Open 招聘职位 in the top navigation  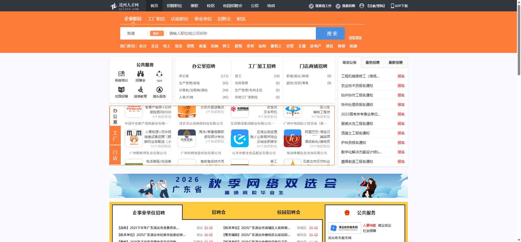coord(174,6)
